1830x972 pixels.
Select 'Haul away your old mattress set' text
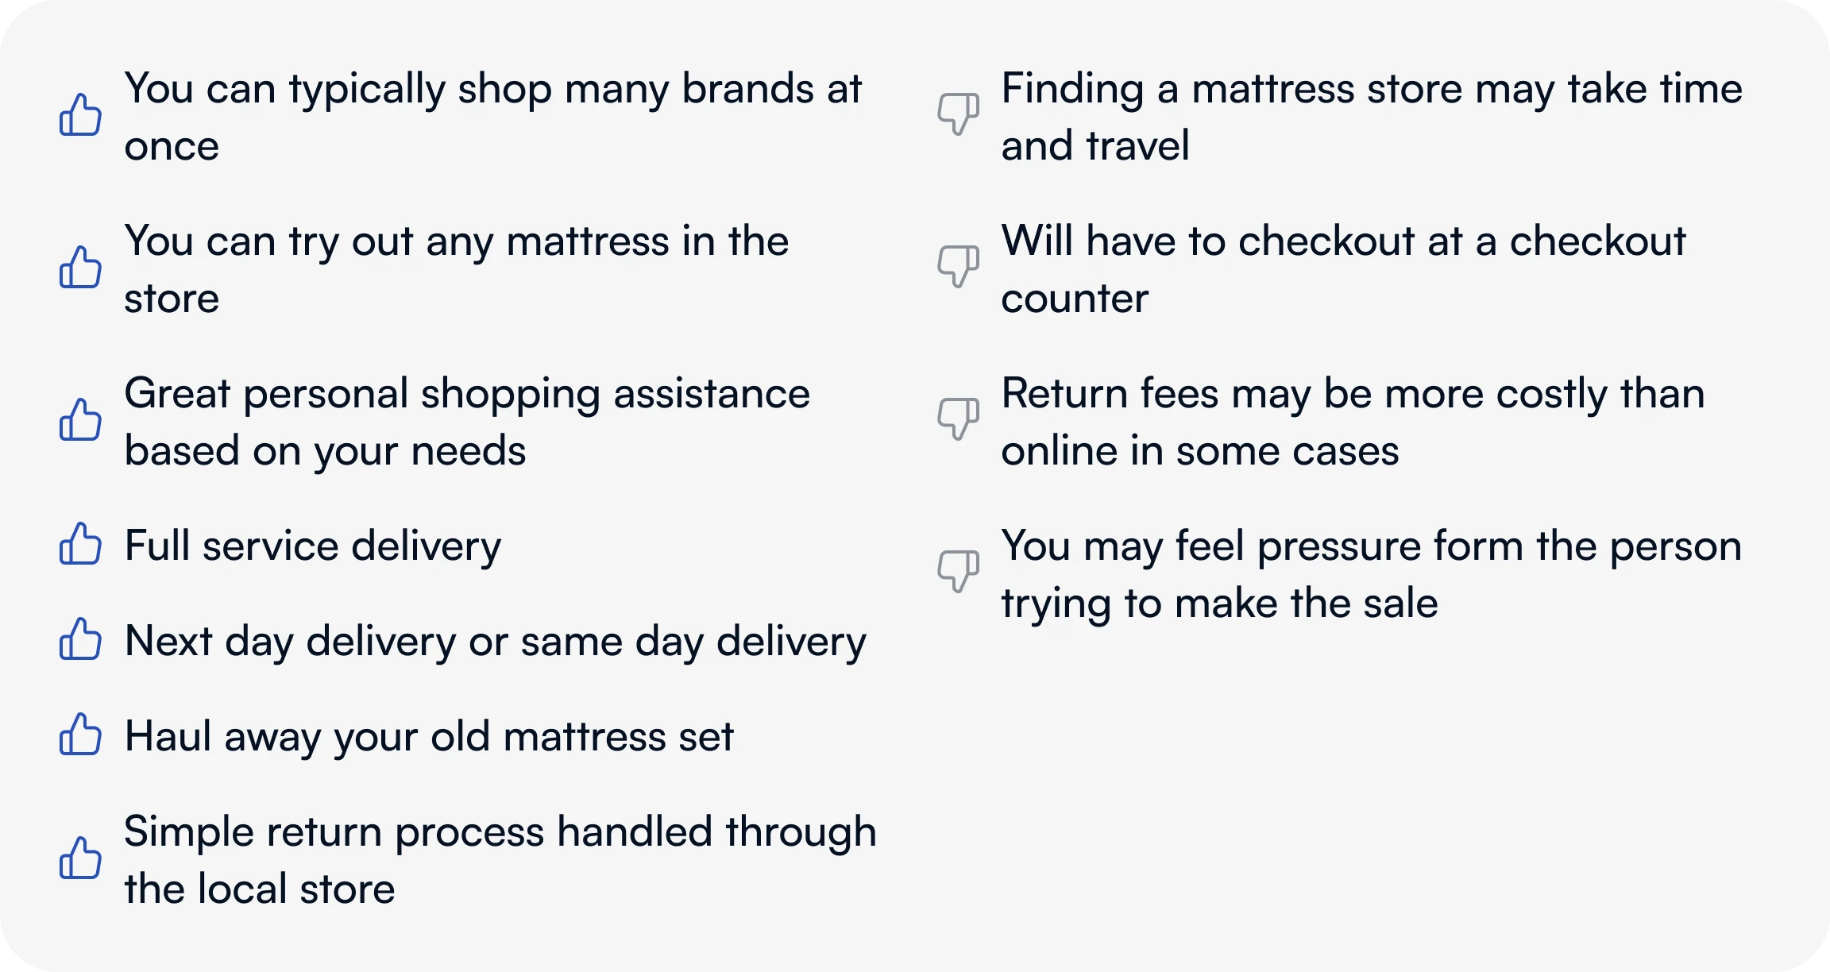tap(429, 737)
